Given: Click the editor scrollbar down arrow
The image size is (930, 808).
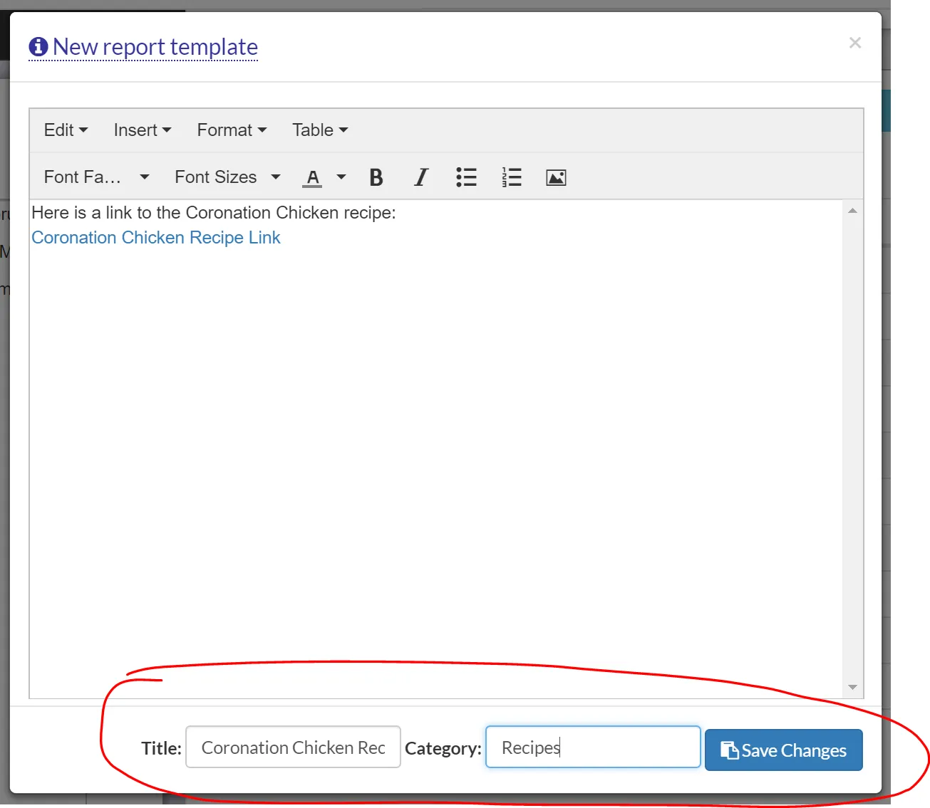Looking at the screenshot, I should coord(852,687).
